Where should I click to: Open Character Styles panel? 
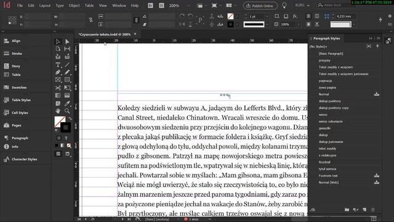coord(24,159)
